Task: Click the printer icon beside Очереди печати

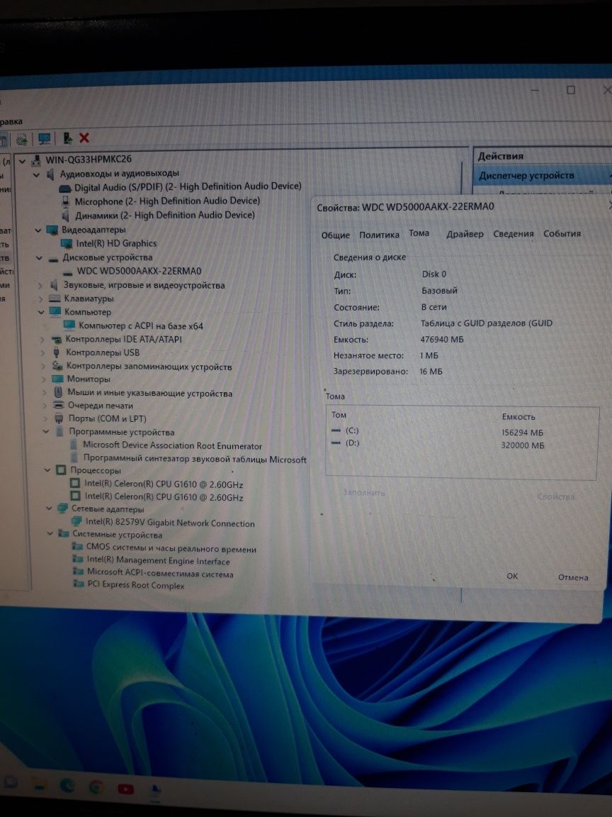Action: click(59, 406)
